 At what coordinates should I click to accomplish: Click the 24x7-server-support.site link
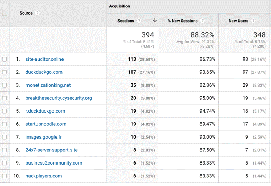click(x=51, y=150)
